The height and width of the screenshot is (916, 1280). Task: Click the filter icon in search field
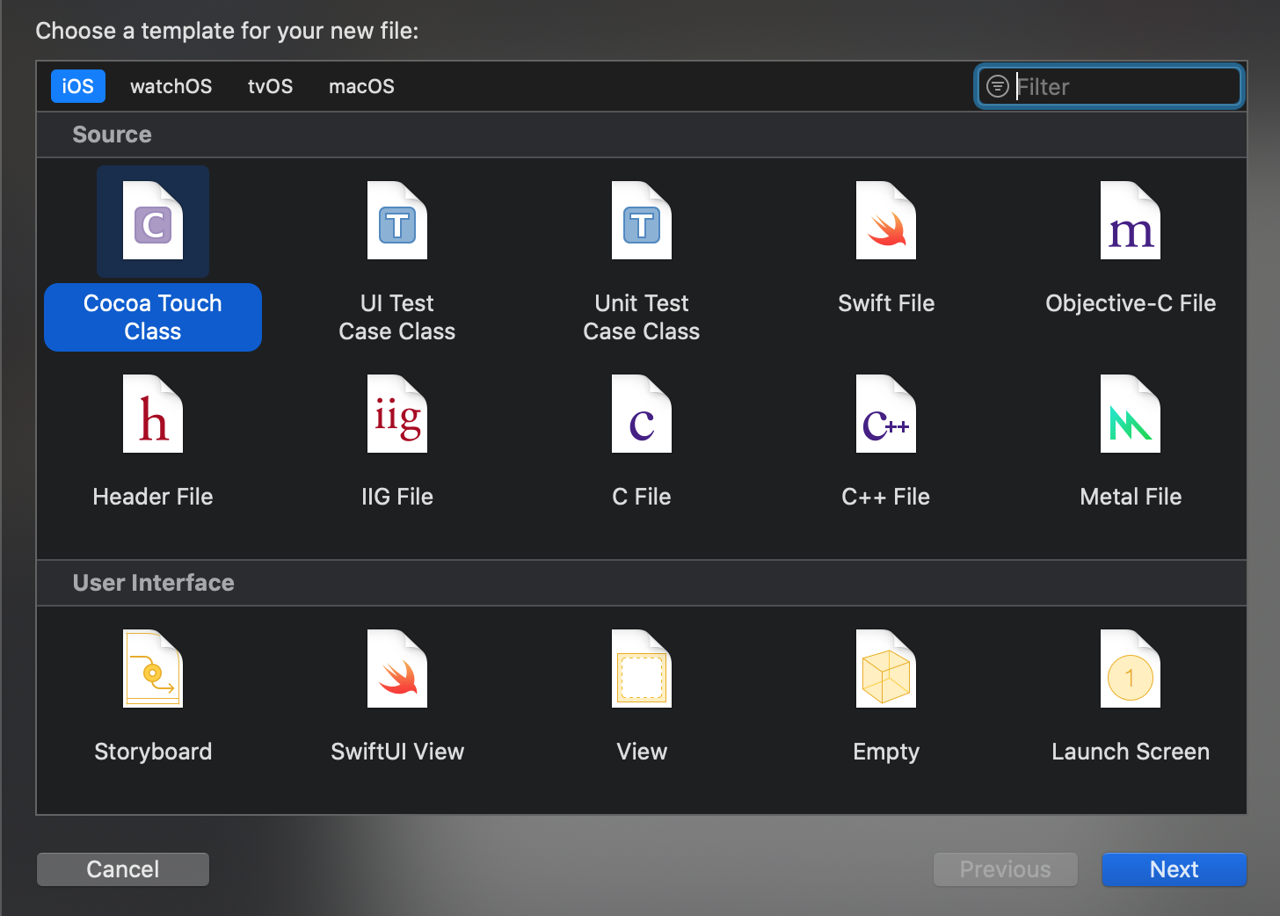point(998,86)
